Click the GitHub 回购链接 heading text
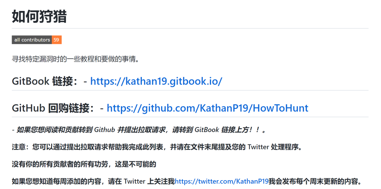The image size is (381, 189). point(51,108)
